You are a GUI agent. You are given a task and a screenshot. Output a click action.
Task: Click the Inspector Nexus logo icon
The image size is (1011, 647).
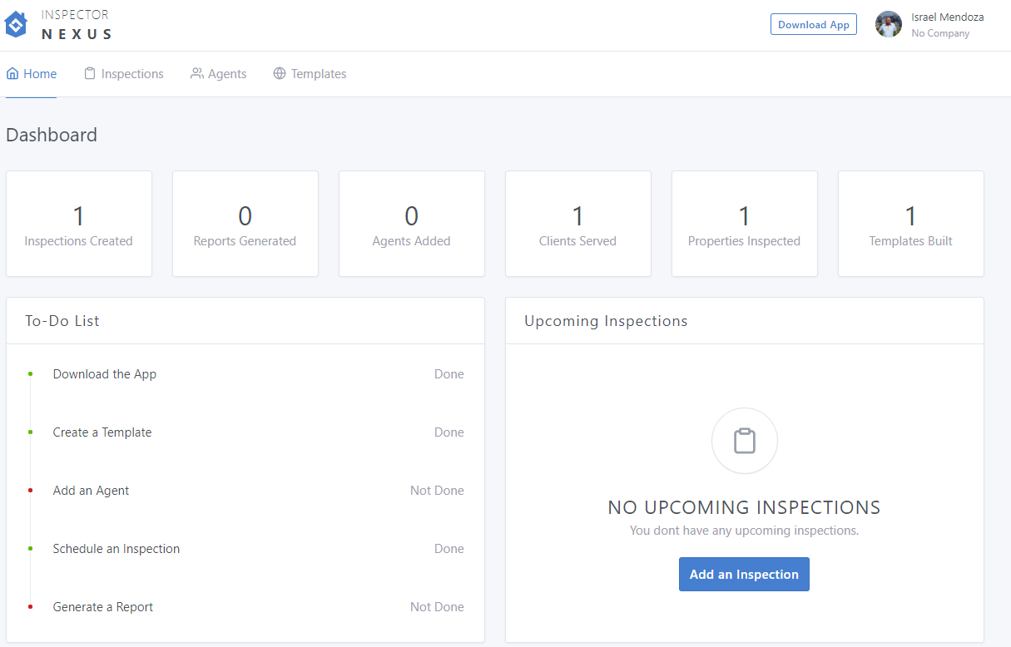click(x=17, y=25)
